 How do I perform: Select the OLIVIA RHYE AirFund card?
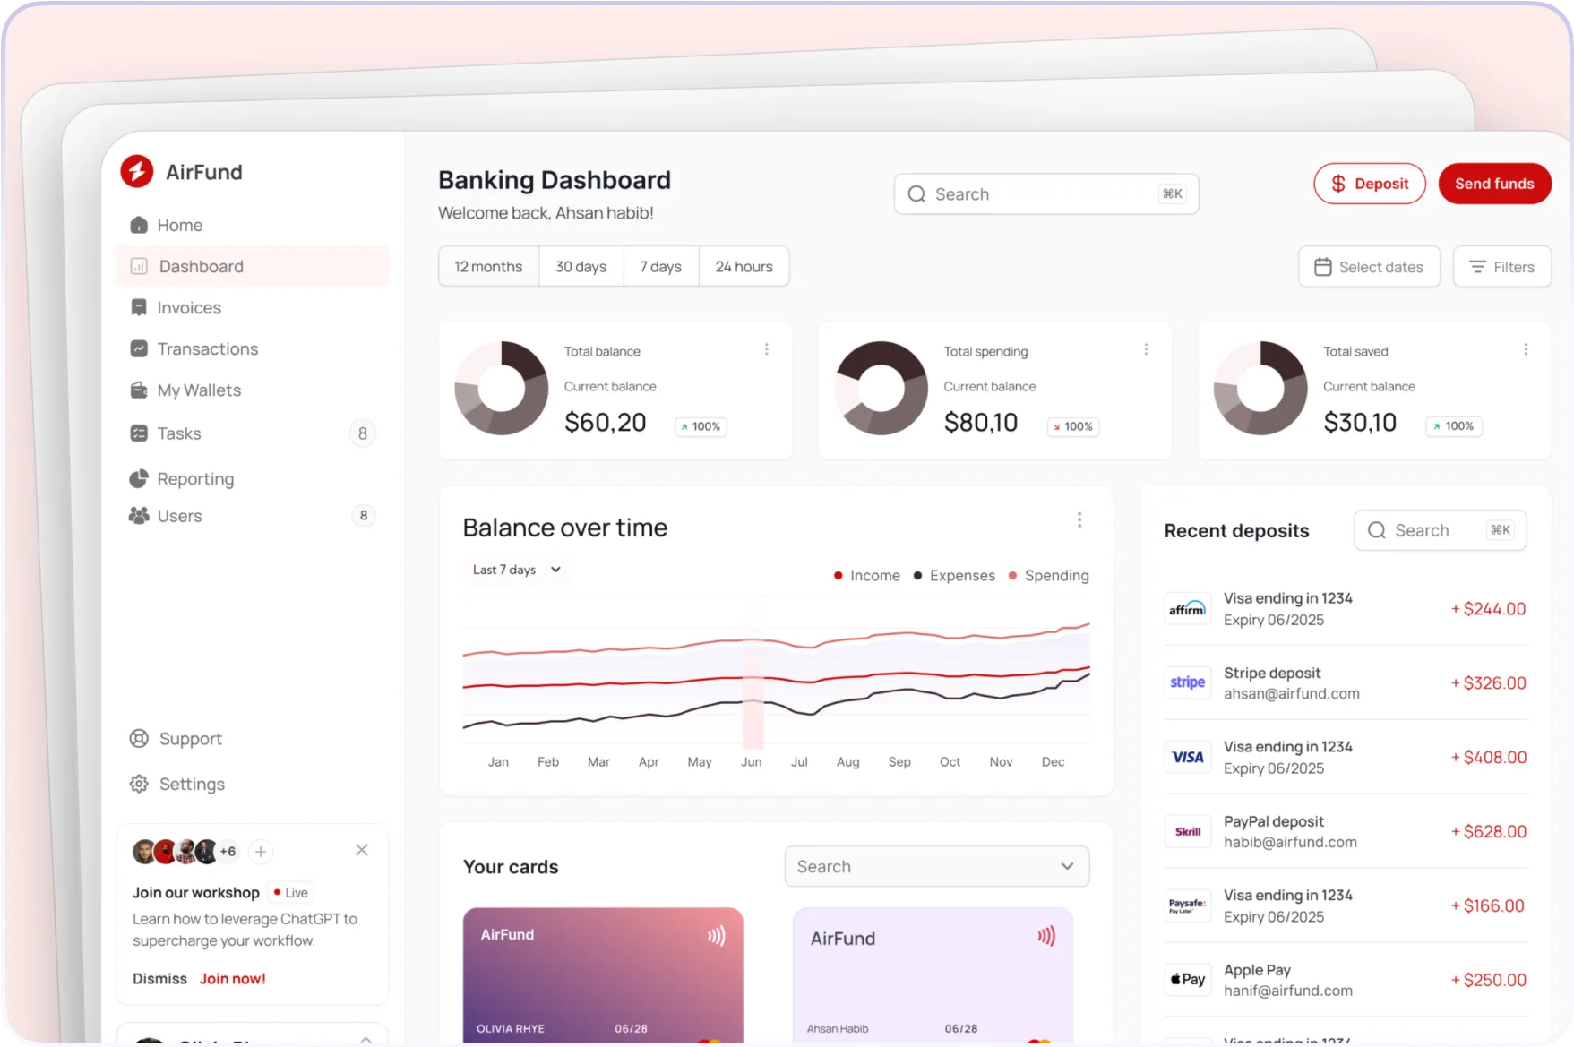tap(603, 975)
